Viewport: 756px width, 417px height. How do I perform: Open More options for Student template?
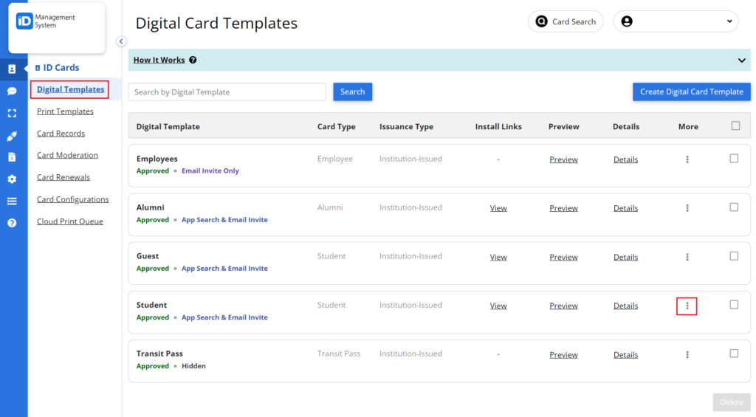687,306
